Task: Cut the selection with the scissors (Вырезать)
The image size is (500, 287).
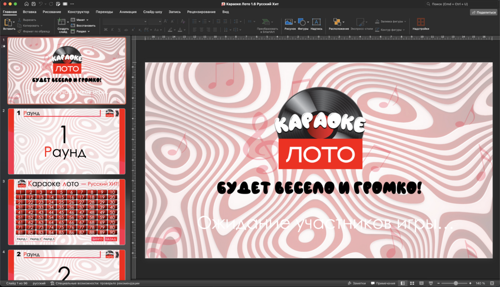Action: tap(27, 20)
